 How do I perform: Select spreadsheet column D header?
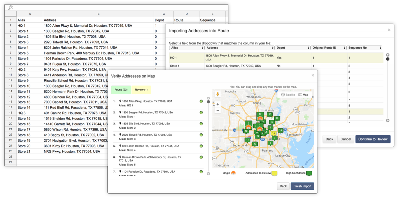coord(187,14)
